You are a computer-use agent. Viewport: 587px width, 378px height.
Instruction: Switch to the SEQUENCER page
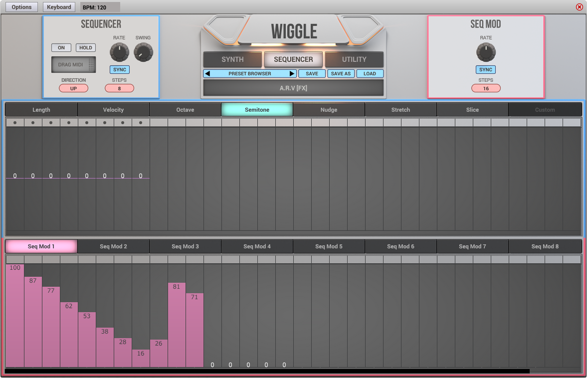click(x=293, y=59)
